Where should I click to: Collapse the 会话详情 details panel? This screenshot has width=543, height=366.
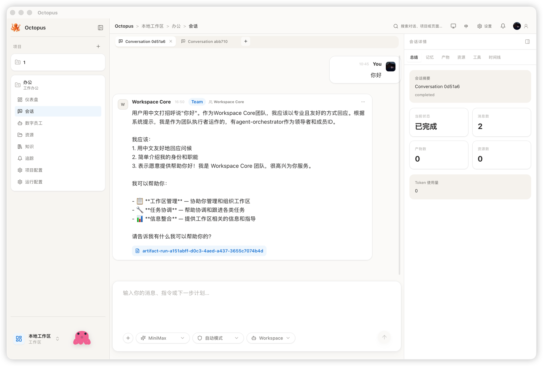tap(528, 42)
